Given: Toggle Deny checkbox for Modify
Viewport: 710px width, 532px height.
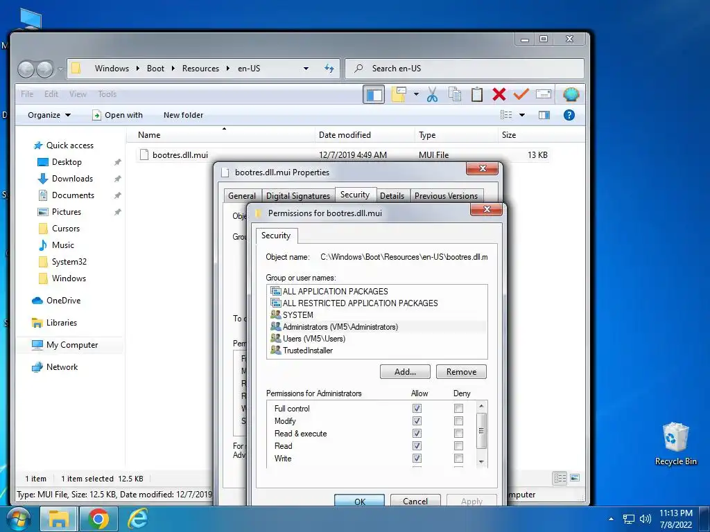Looking at the screenshot, I should (459, 421).
